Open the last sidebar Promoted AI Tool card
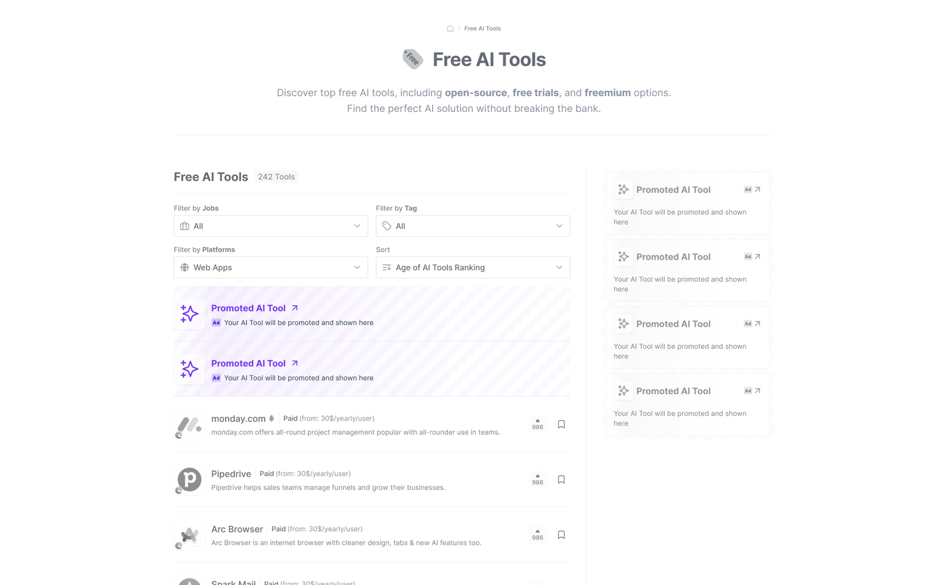 687,405
